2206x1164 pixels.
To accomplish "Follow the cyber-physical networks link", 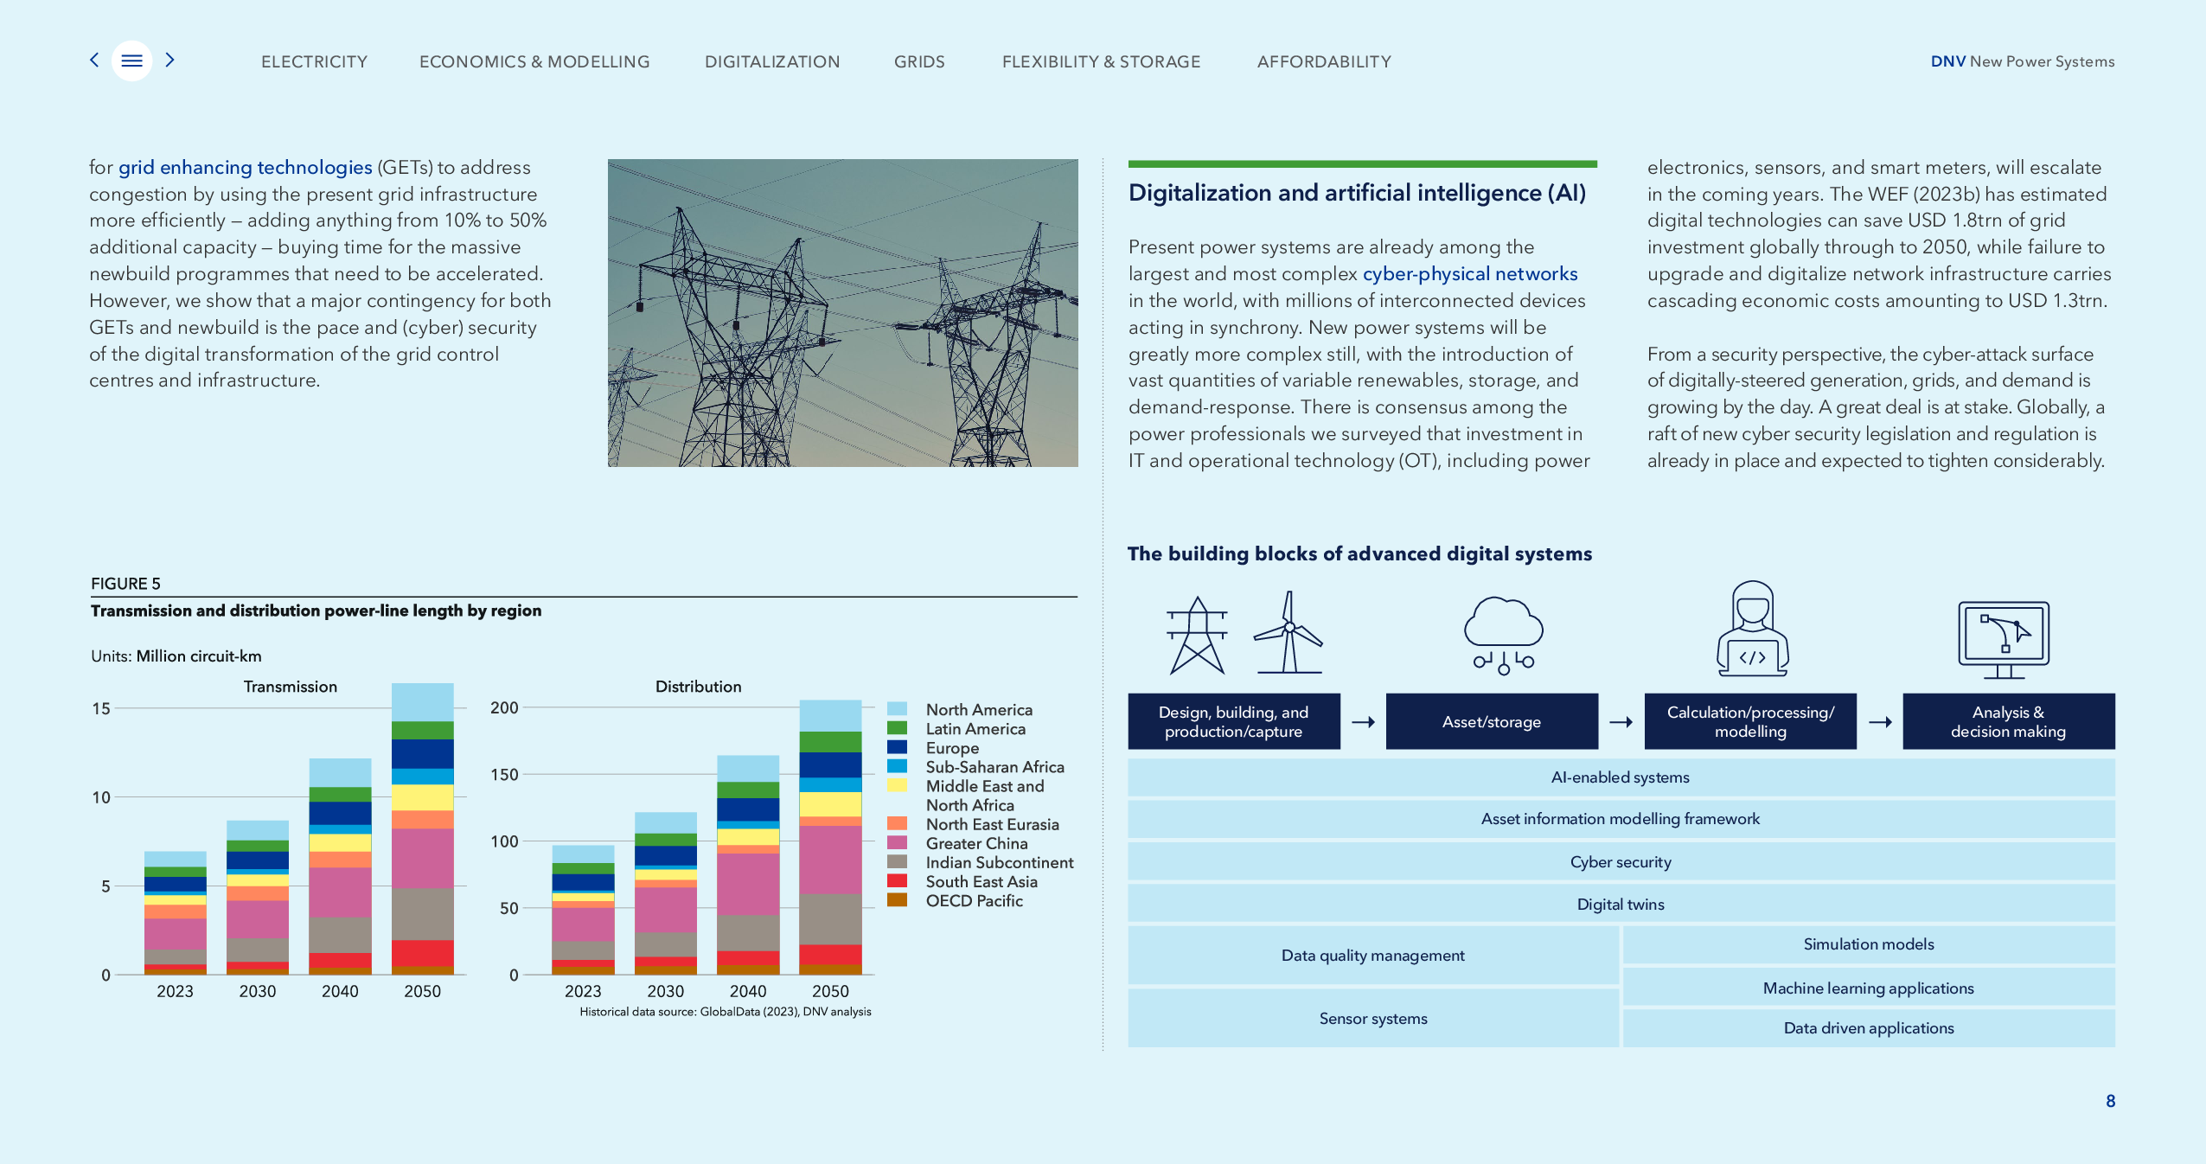I will [1470, 273].
